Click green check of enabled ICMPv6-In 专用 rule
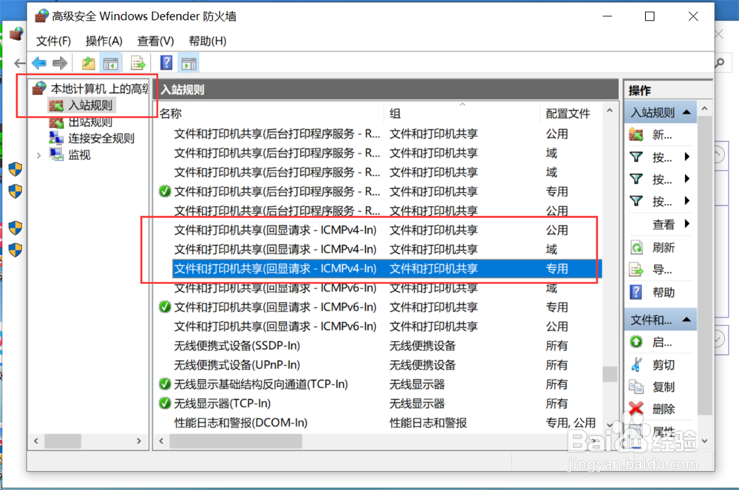 165,307
